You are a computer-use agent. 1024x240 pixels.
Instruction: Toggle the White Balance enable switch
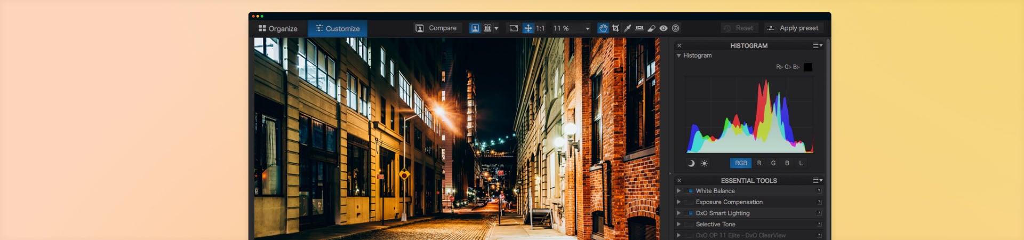tap(690, 191)
